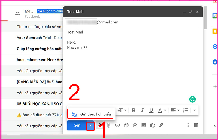Insert a photo using the image icon
Screen dimensions: 218x140
(144, 125)
